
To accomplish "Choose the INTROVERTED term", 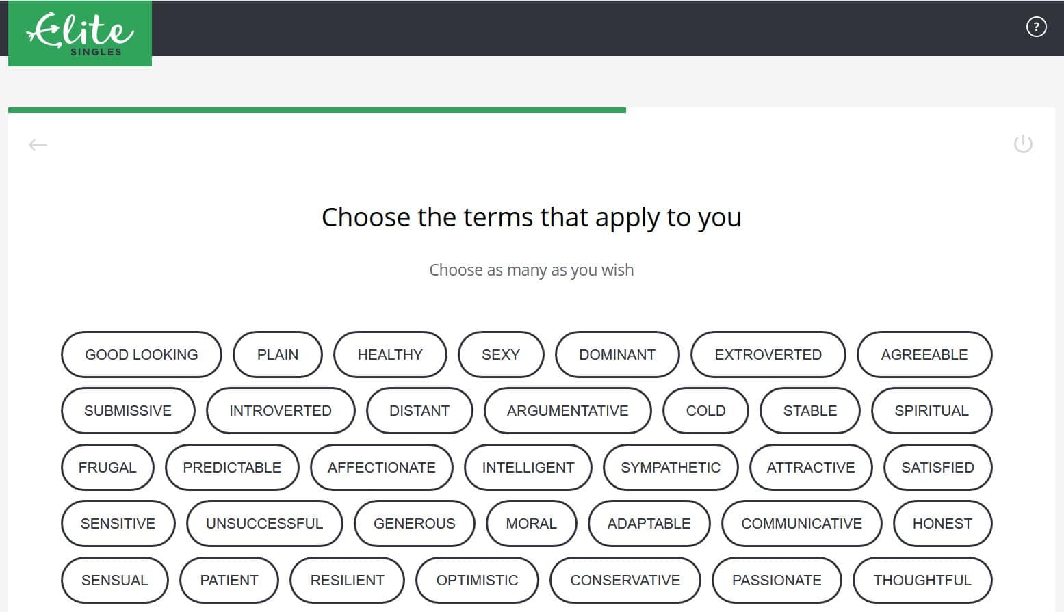I will tap(281, 410).
